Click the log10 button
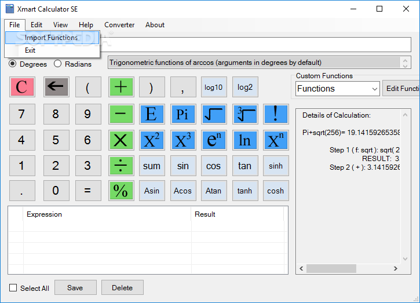The height and width of the screenshot is (303, 420). pos(214,87)
